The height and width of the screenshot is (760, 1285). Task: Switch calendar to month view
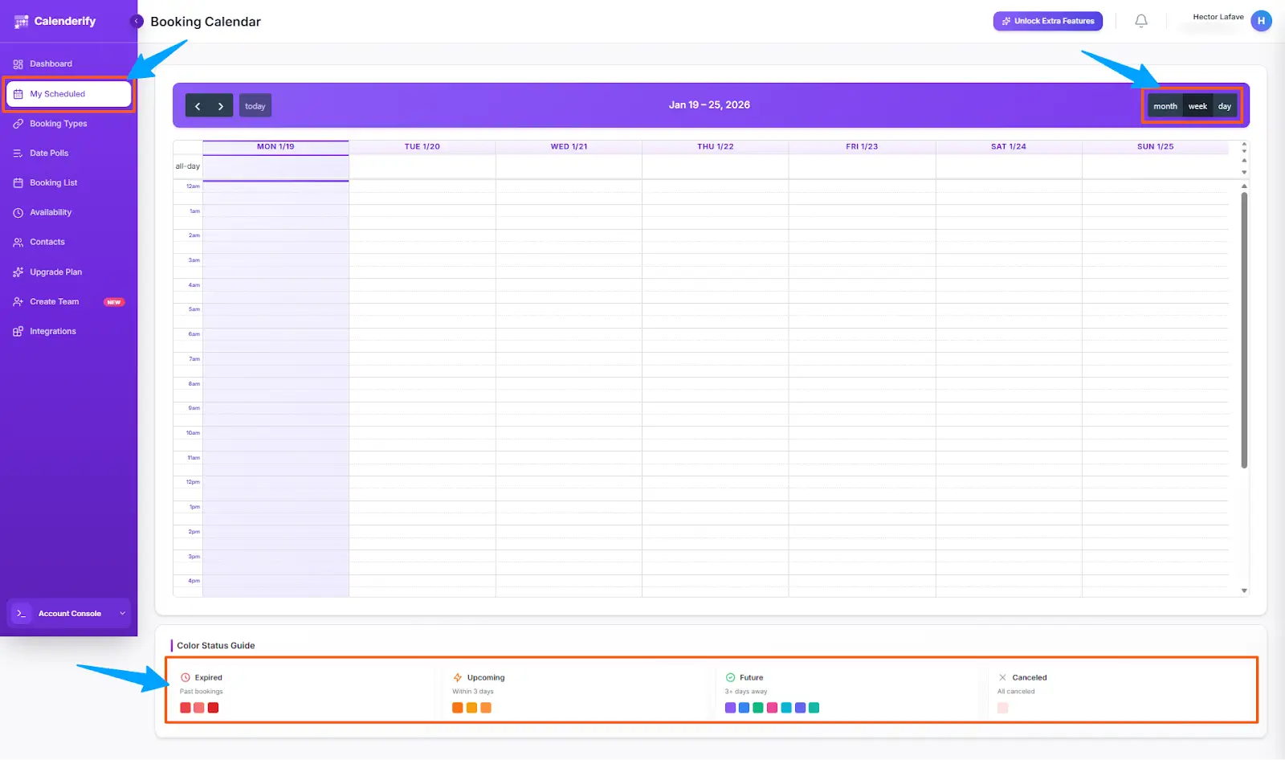(1165, 105)
